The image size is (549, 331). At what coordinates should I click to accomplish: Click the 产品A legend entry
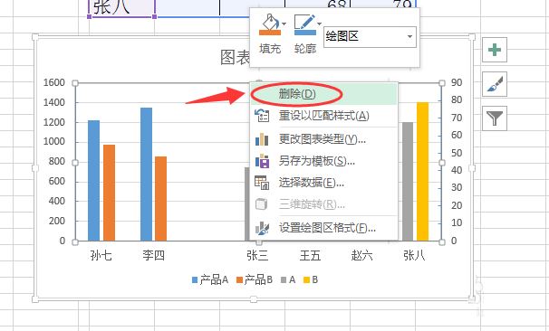(210, 279)
